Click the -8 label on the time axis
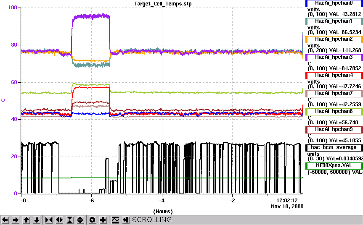 click(x=23, y=201)
